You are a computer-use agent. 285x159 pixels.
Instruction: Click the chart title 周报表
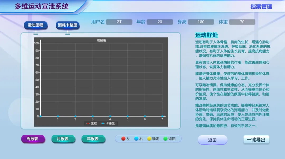pyautogui.click(x=101, y=41)
